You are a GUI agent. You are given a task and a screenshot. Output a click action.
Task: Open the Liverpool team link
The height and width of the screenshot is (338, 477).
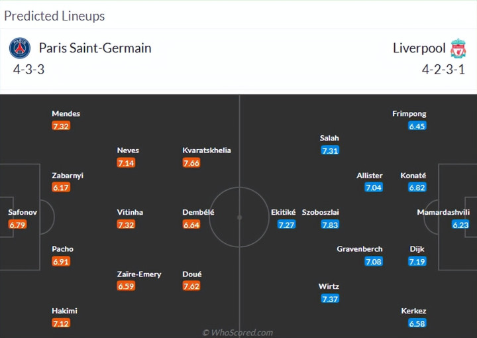click(419, 48)
